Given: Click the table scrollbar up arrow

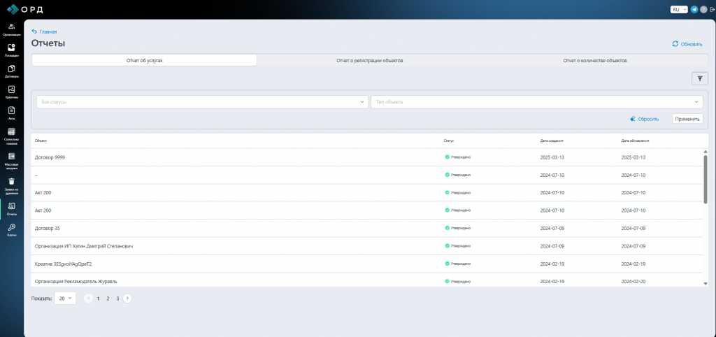Looking at the screenshot, I should pyautogui.click(x=706, y=151).
